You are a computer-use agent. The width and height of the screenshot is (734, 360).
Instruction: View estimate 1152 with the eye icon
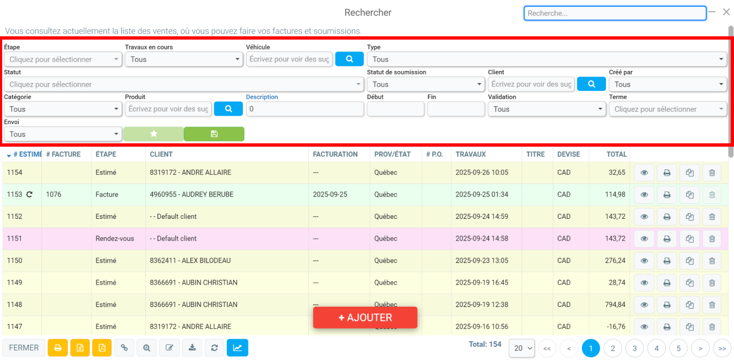644,217
